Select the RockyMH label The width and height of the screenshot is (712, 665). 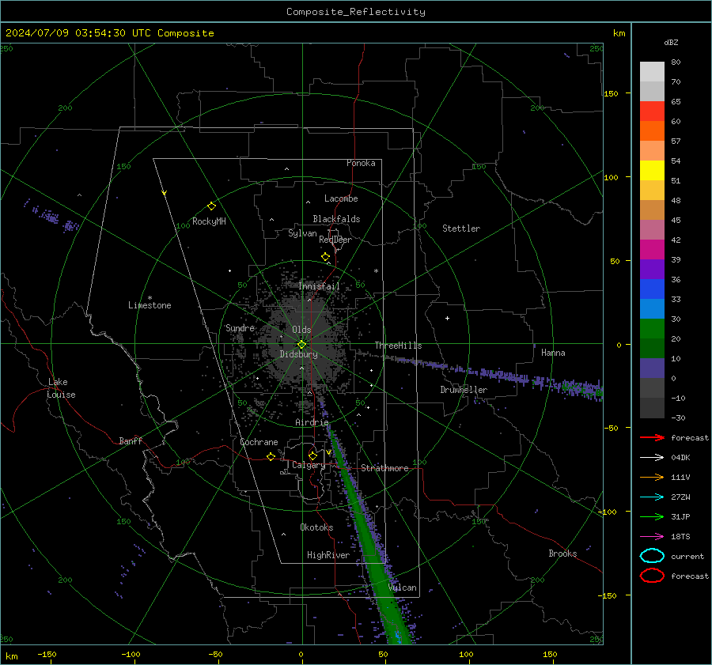click(x=209, y=221)
